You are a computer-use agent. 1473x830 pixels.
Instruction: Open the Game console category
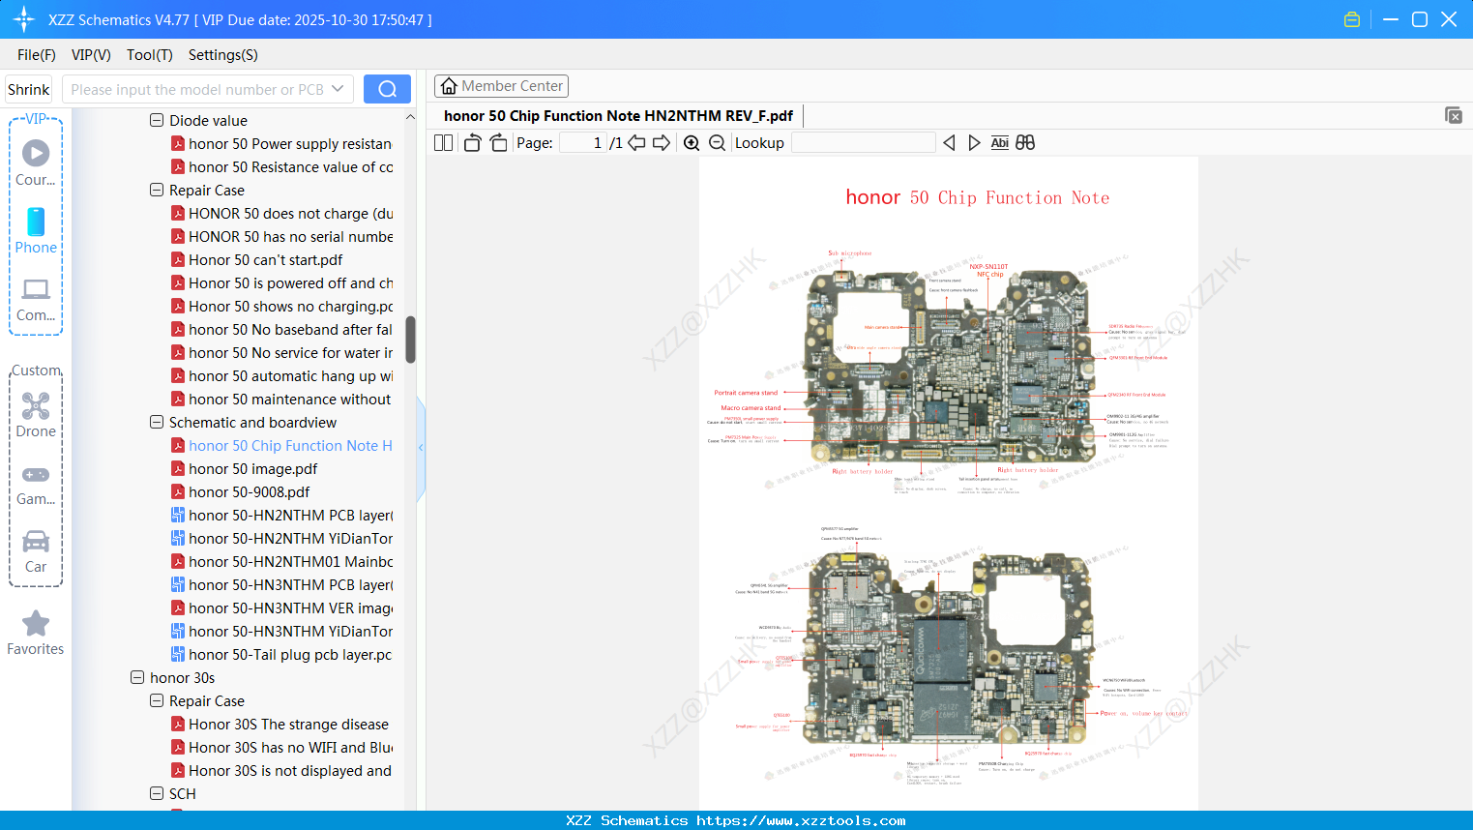click(36, 485)
